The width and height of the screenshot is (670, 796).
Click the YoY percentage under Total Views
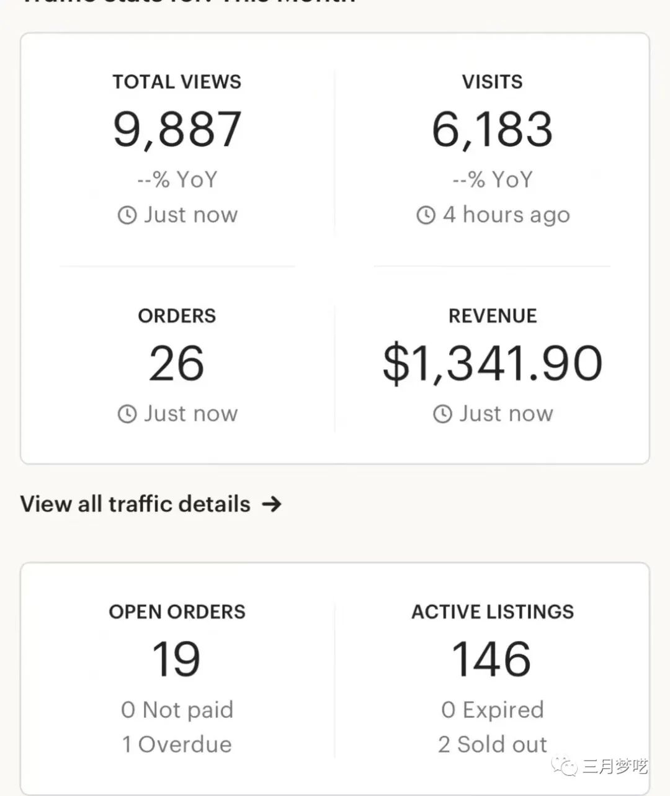pyautogui.click(x=177, y=180)
